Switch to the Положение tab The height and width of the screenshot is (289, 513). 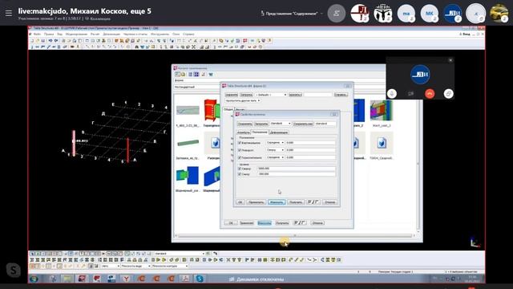[x=260, y=132]
